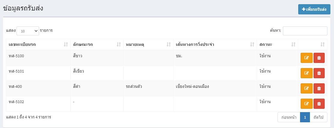
Task: Open the แสดง entries-per-page dropdown
Action: coord(28,31)
